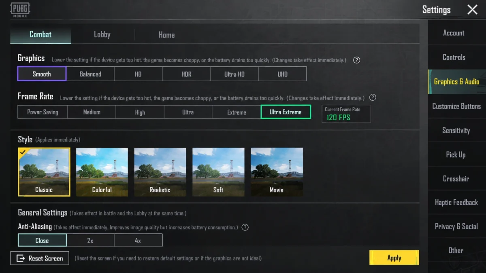Switch to the Home tab
This screenshot has height=273, width=486.
[x=166, y=35]
